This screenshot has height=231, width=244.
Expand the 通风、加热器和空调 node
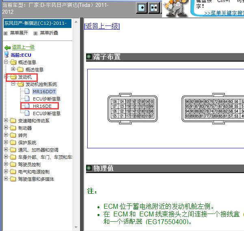pos(6,149)
